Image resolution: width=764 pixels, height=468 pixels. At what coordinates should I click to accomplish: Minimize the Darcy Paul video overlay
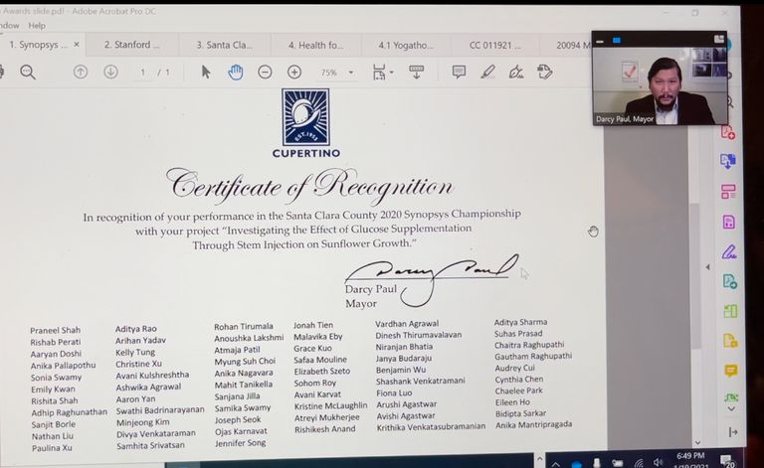point(600,42)
